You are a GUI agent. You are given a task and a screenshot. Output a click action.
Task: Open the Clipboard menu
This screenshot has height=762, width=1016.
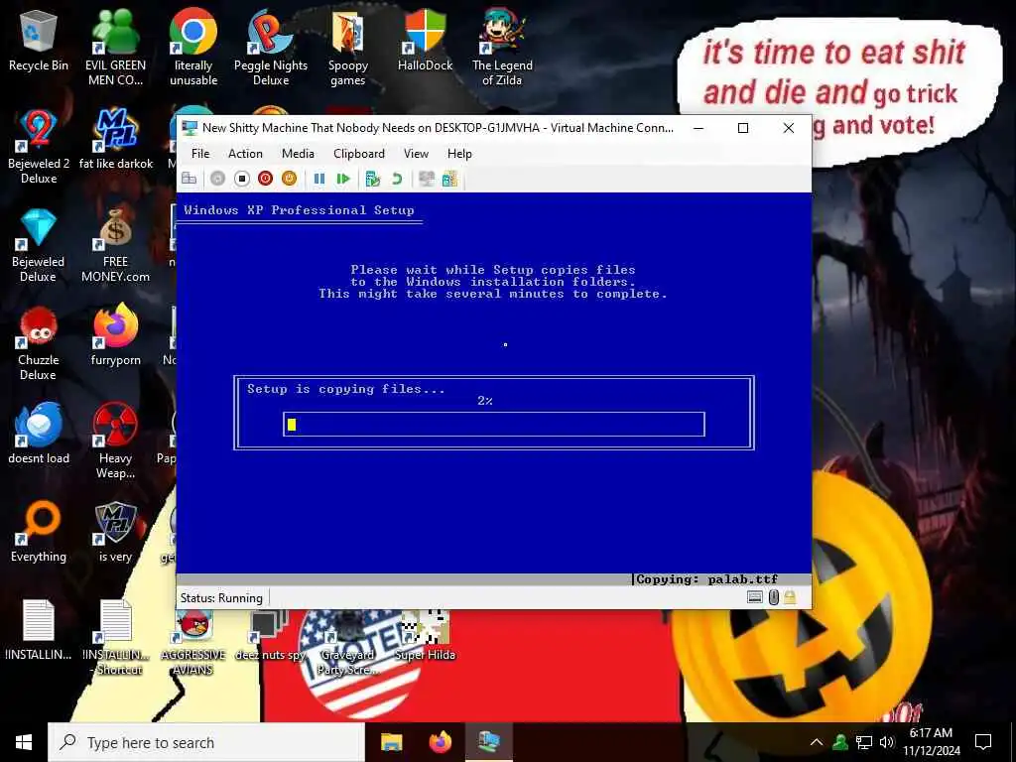359,154
